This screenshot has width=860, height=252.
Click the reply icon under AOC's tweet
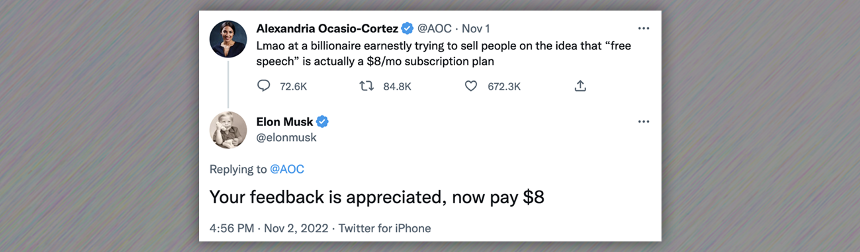(x=263, y=86)
